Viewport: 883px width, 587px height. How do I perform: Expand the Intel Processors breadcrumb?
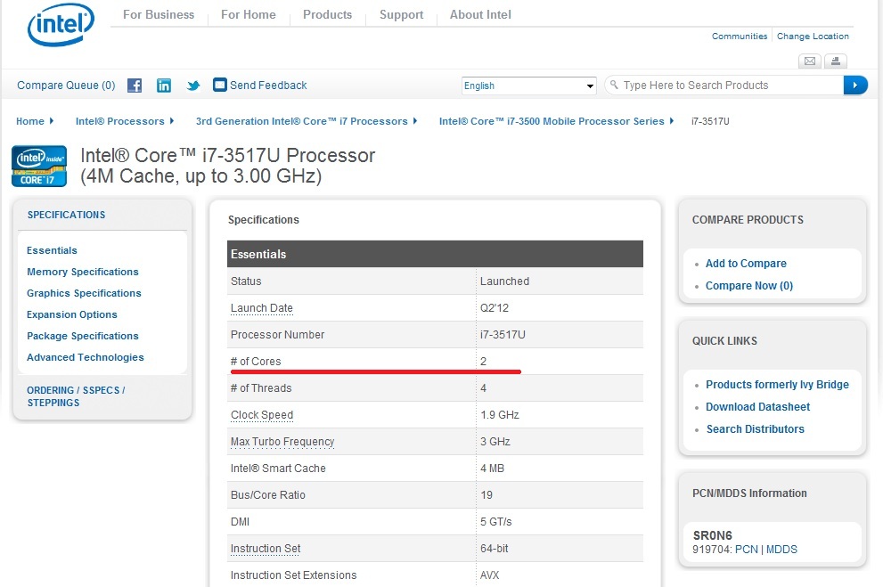click(171, 121)
